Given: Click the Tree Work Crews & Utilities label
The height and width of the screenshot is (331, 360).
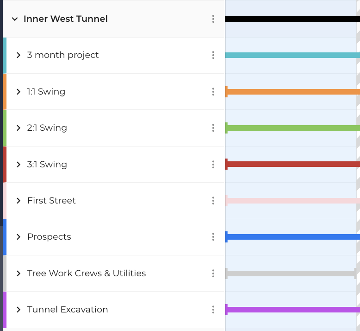Looking at the screenshot, I should [87, 274].
